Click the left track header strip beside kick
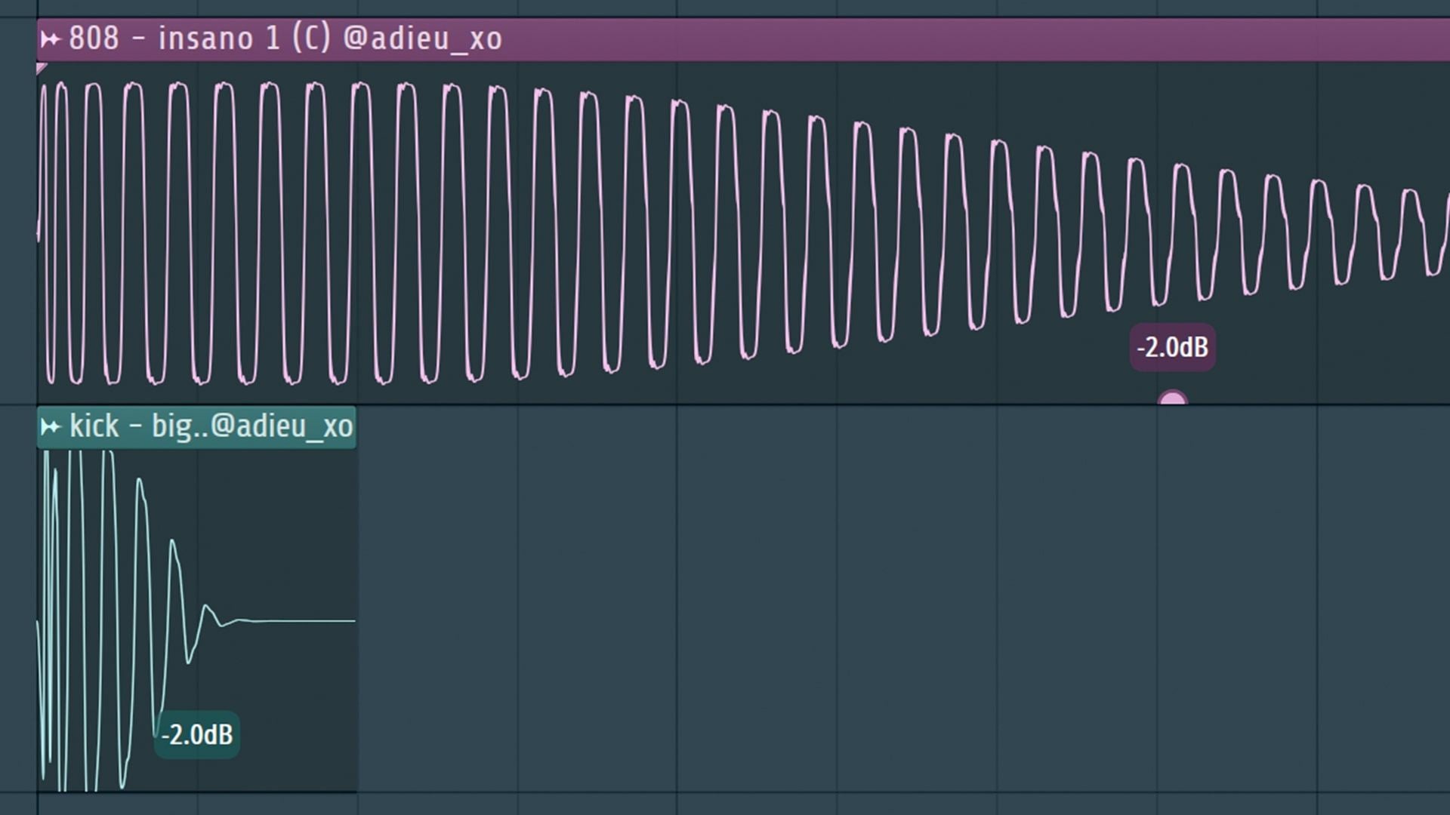Screen dimensions: 1450x815 click(17, 604)
